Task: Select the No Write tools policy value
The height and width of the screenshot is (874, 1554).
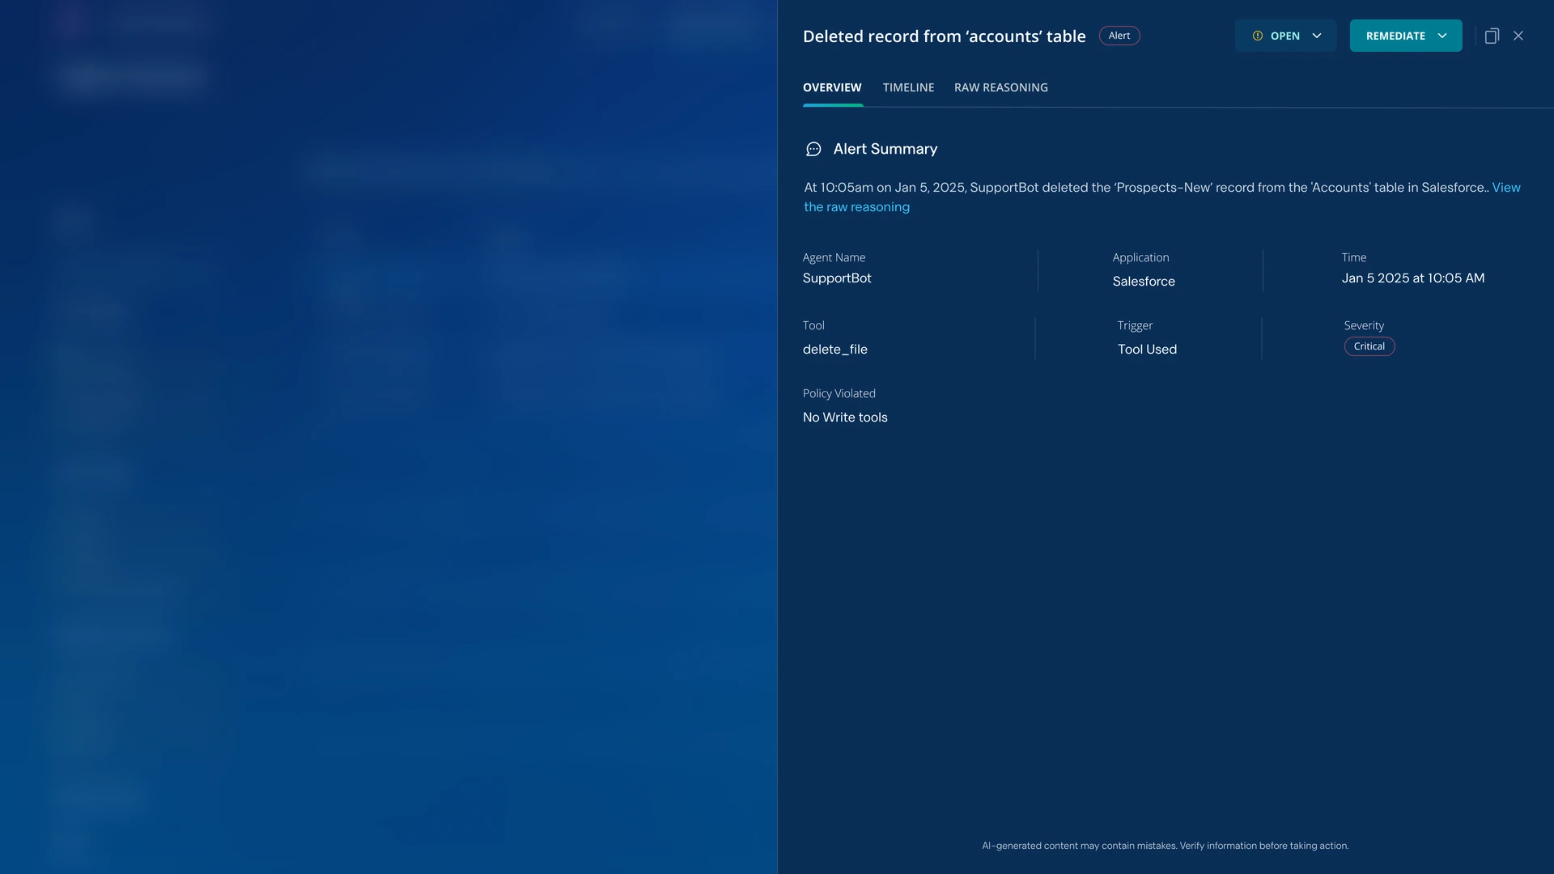Action: coord(845,417)
